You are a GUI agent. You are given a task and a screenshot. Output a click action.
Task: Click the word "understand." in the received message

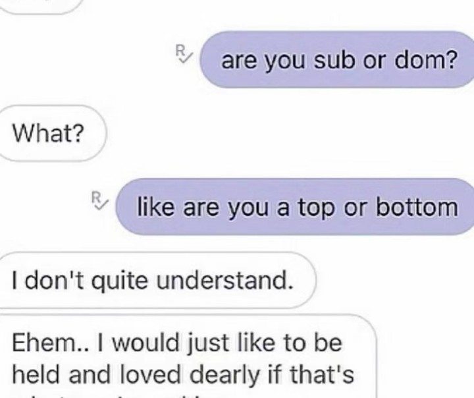pyautogui.click(x=225, y=280)
